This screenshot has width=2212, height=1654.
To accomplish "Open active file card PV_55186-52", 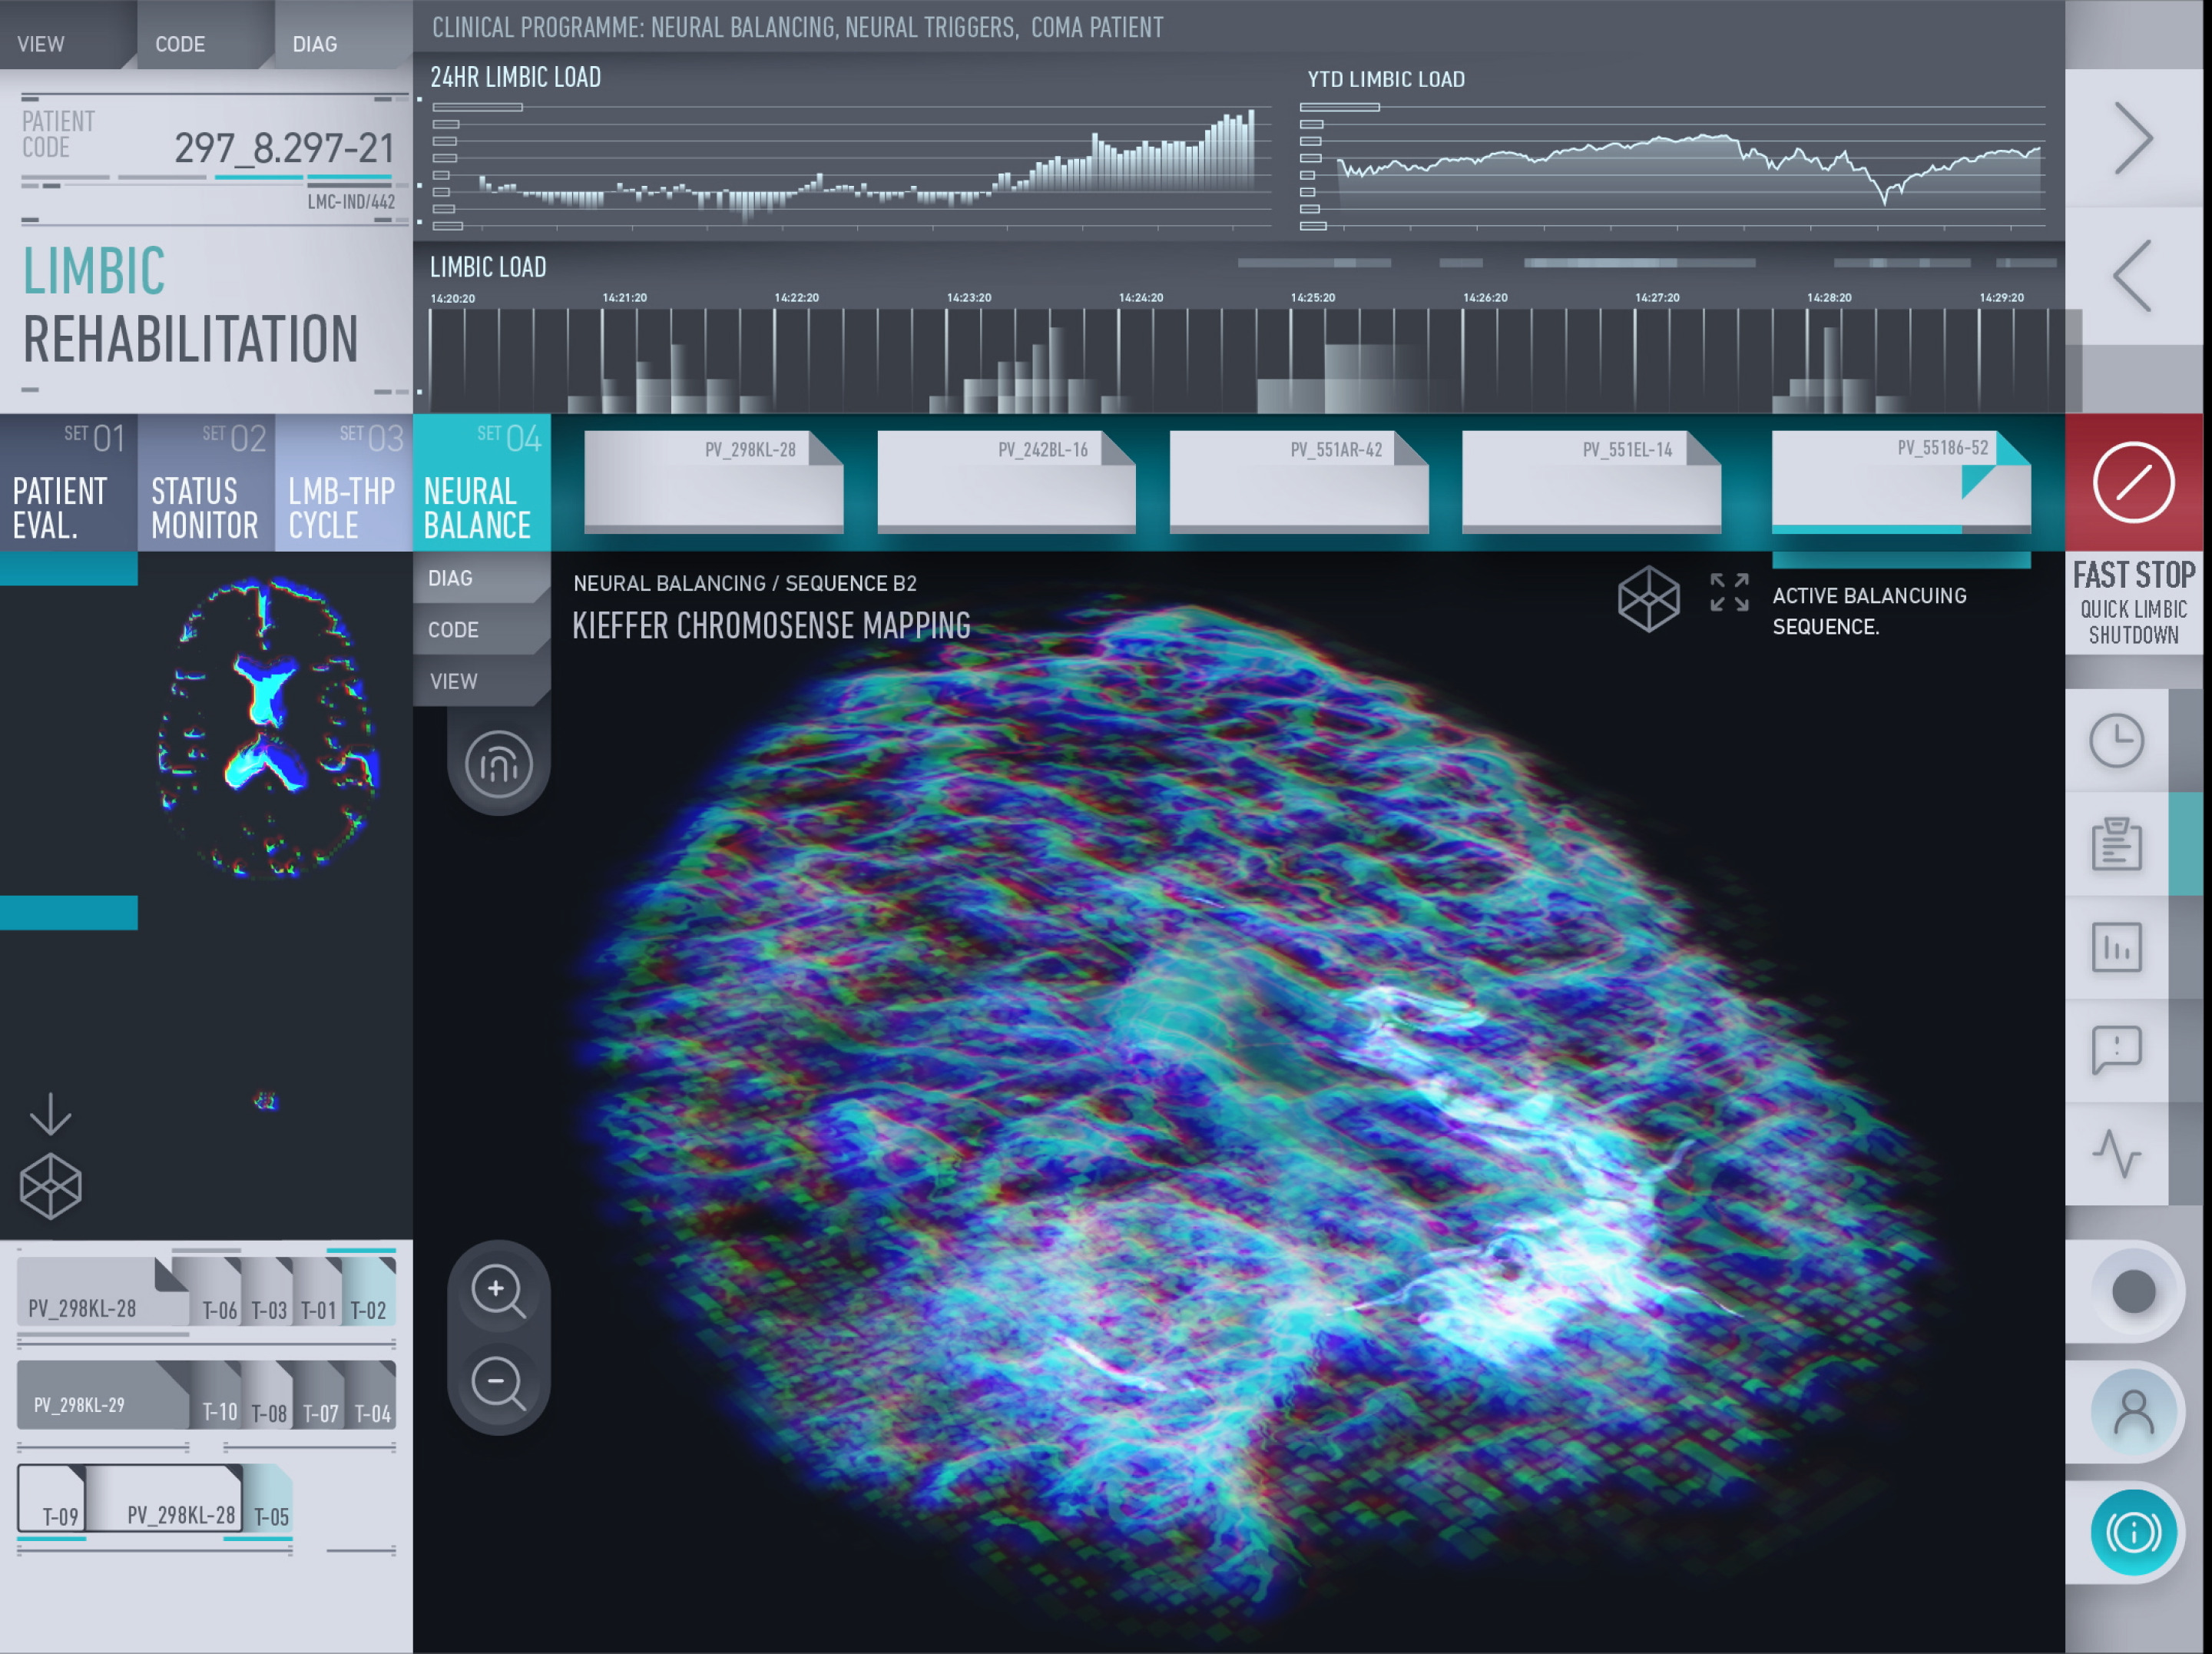I will pyautogui.click(x=1901, y=481).
